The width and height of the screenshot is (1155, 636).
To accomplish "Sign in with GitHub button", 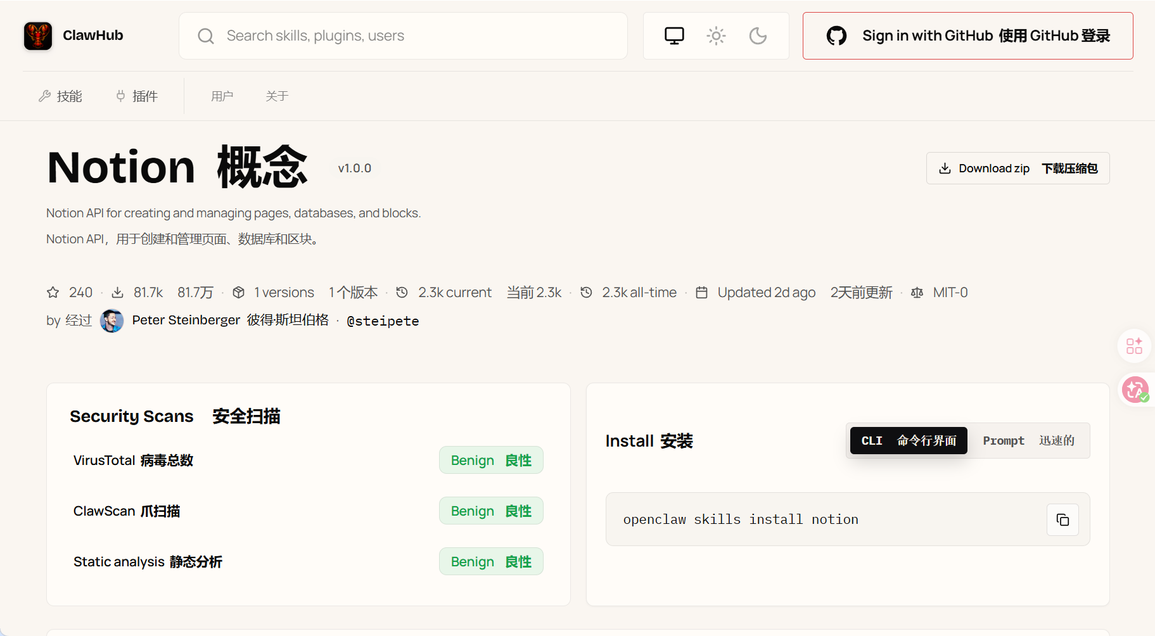I will (967, 35).
